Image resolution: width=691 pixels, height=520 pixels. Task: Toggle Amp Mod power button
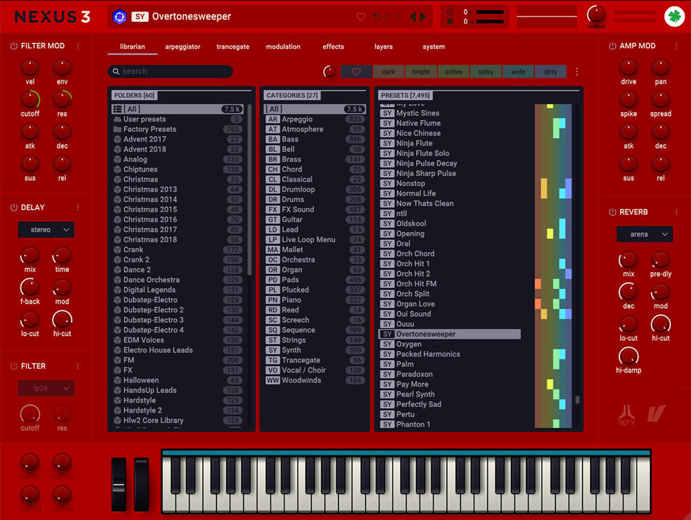click(x=612, y=46)
